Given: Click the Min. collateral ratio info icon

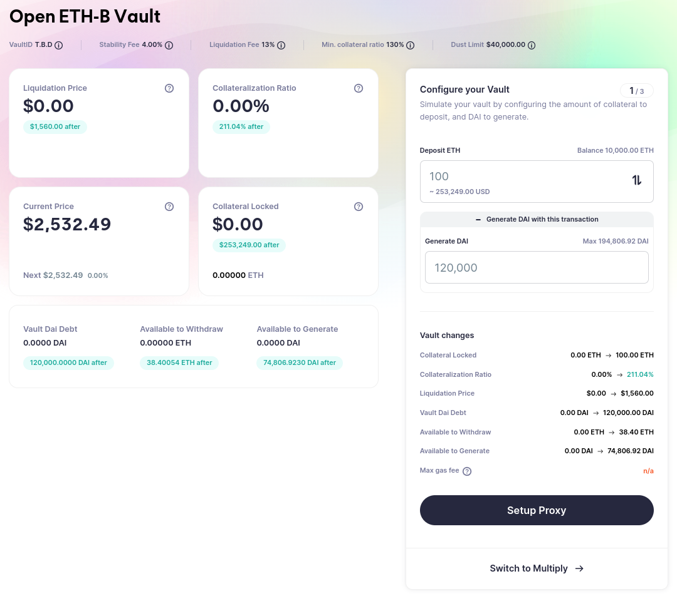Looking at the screenshot, I should [x=411, y=45].
